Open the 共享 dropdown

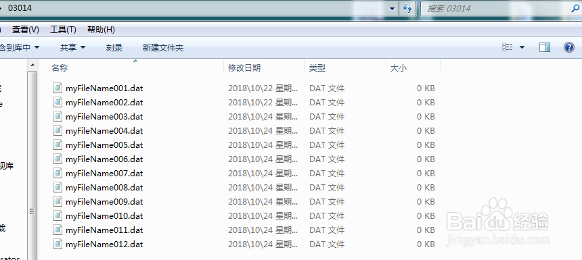coord(73,47)
